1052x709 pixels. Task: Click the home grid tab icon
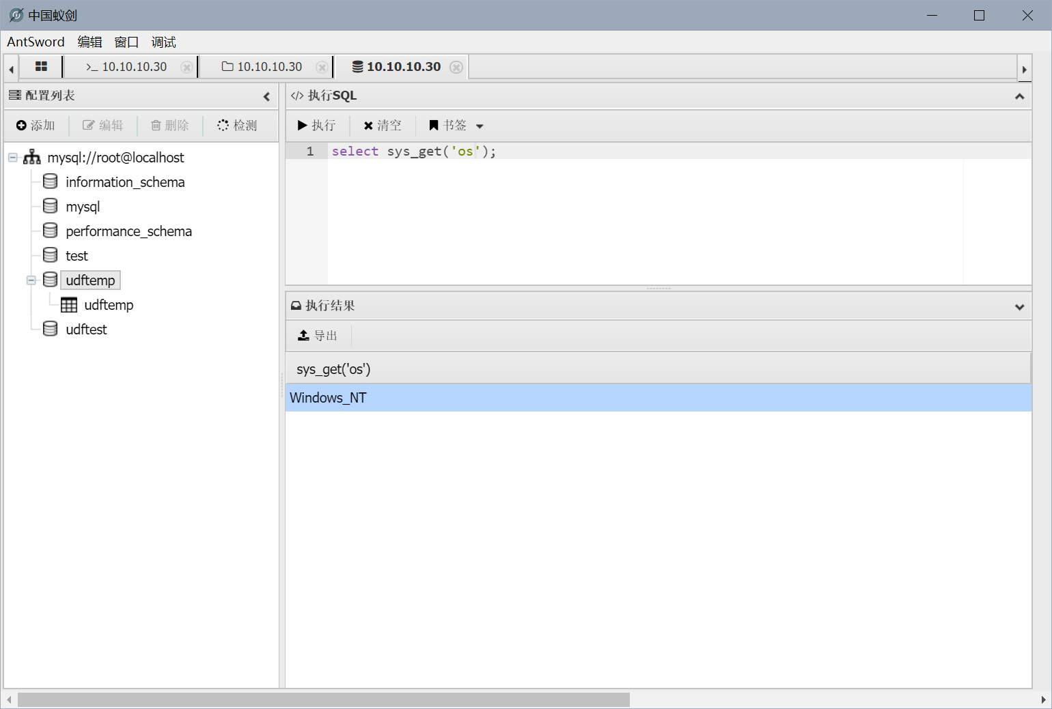[x=41, y=67]
